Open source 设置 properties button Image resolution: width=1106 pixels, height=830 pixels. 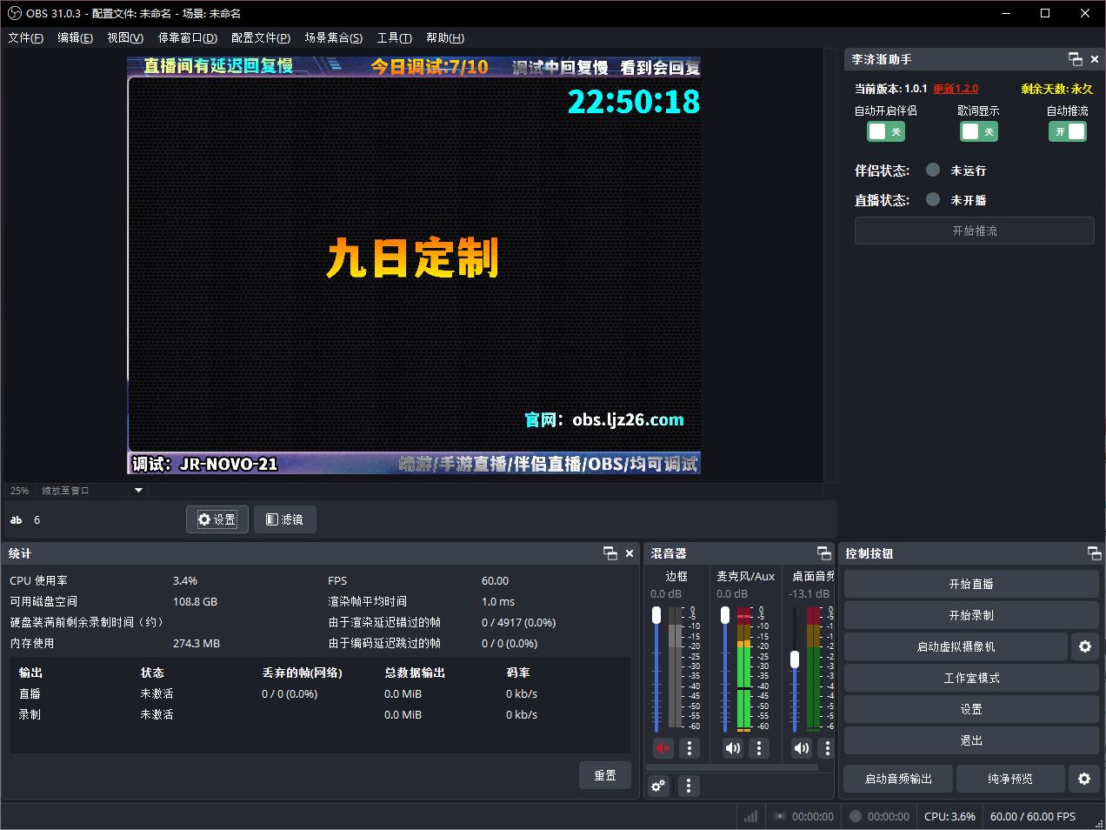click(217, 519)
